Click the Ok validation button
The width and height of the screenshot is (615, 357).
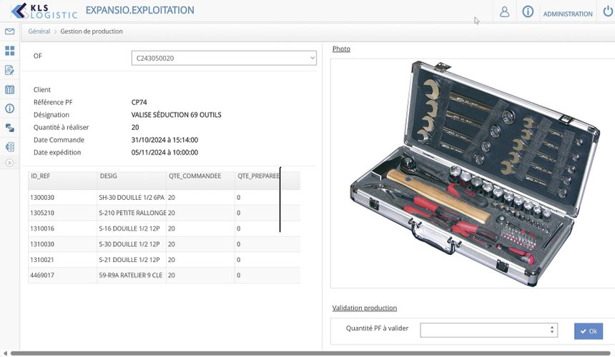(589, 331)
